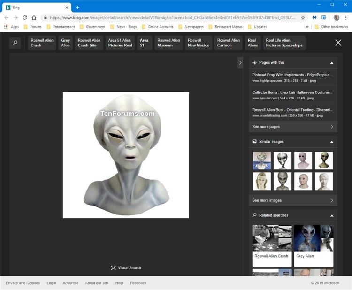Select the Roswell Alien Crash suggestion chip
The height and width of the screenshot is (290, 352).
coord(42,43)
